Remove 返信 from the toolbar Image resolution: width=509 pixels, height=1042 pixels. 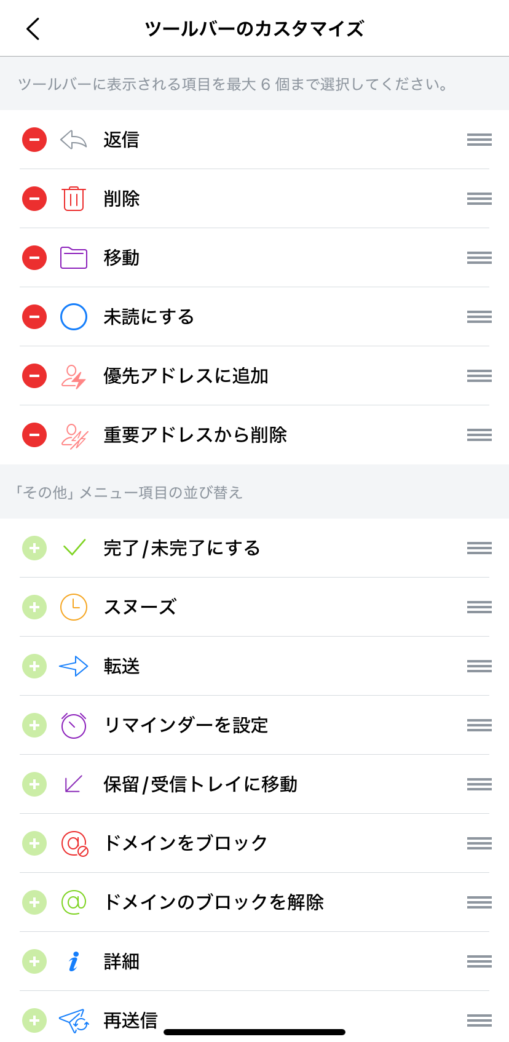pos(34,140)
